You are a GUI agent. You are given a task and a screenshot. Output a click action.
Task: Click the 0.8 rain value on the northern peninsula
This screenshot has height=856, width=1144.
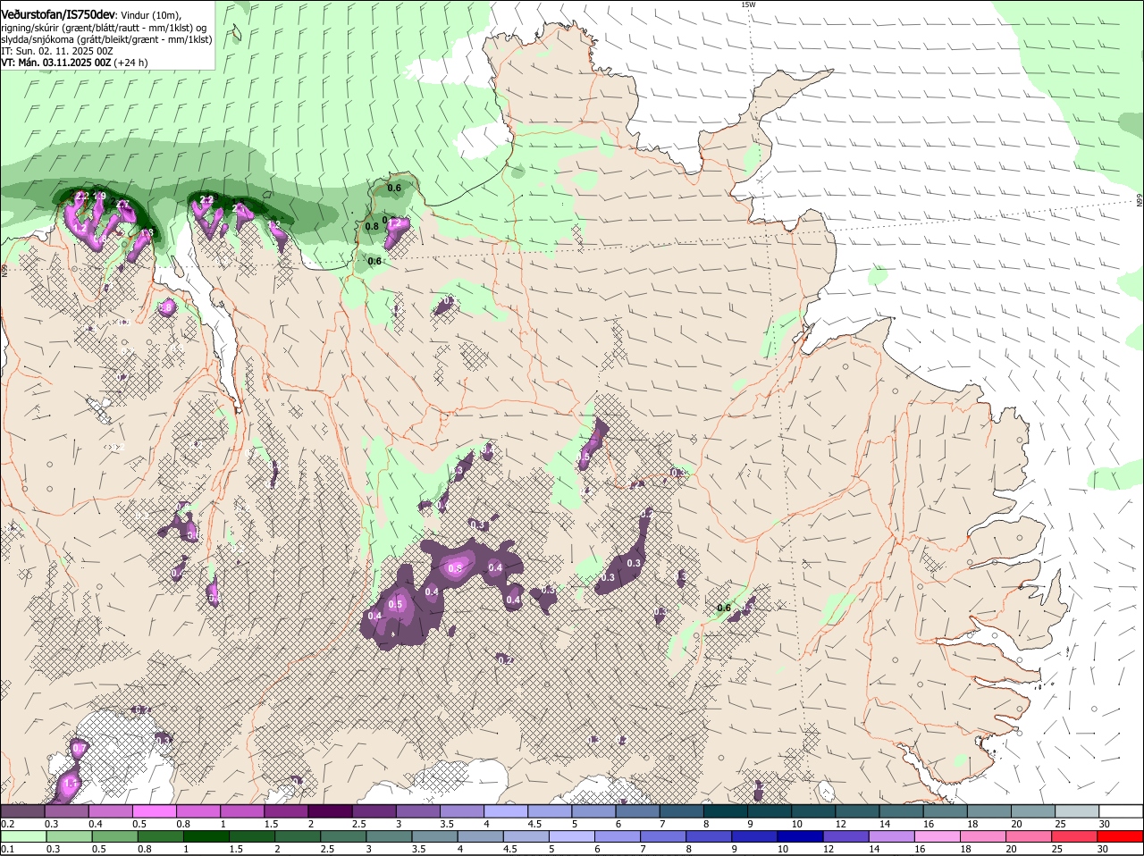[372, 227]
